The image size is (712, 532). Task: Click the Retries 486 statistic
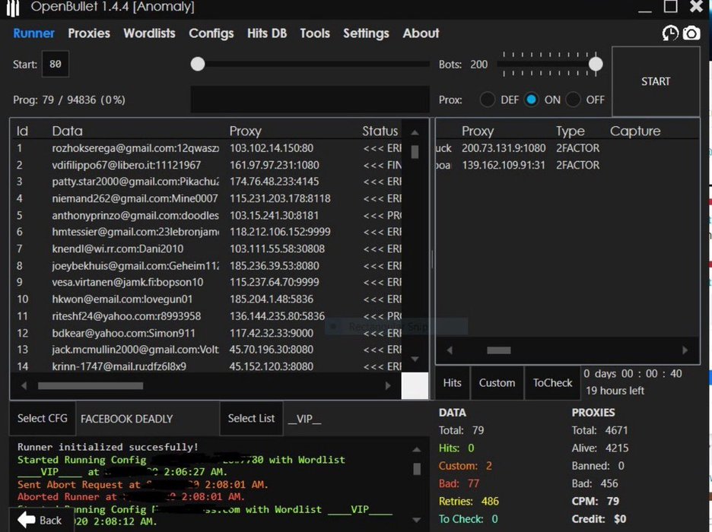469,501
